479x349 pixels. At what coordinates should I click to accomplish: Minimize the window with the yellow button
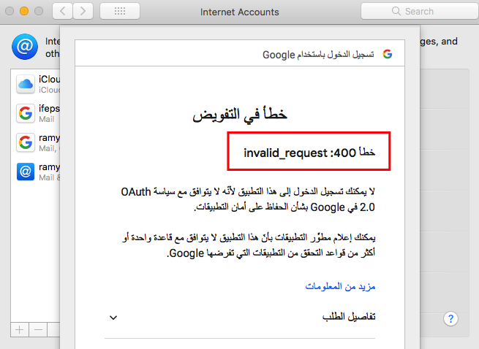click(24, 11)
